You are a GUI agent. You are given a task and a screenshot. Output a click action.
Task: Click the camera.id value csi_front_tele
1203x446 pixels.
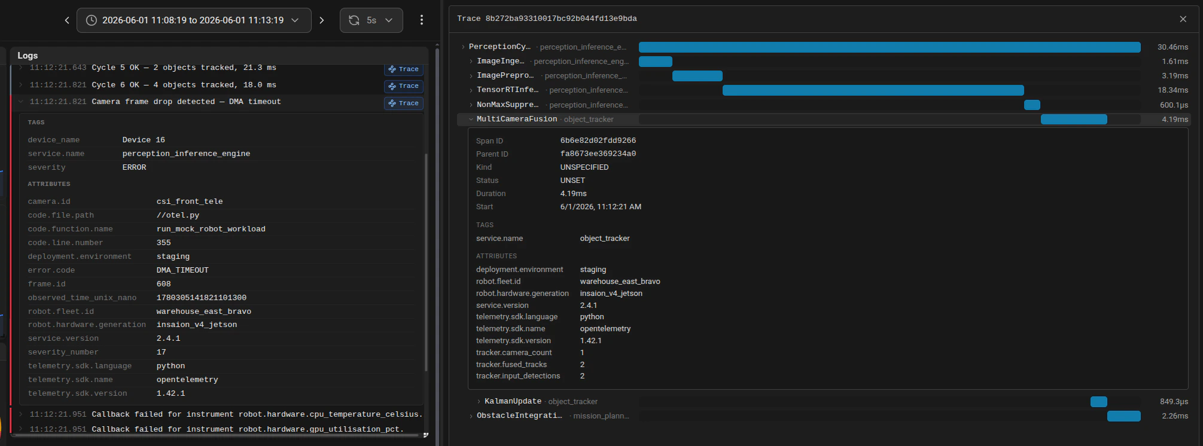click(x=190, y=201)
